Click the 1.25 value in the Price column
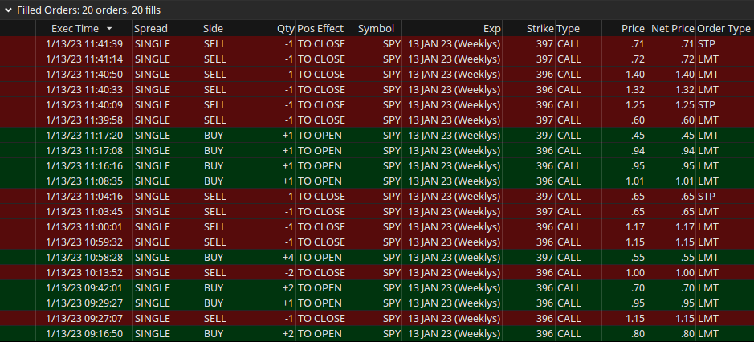The height and width of the screenshot is (342, 754). tap(634, 105)
